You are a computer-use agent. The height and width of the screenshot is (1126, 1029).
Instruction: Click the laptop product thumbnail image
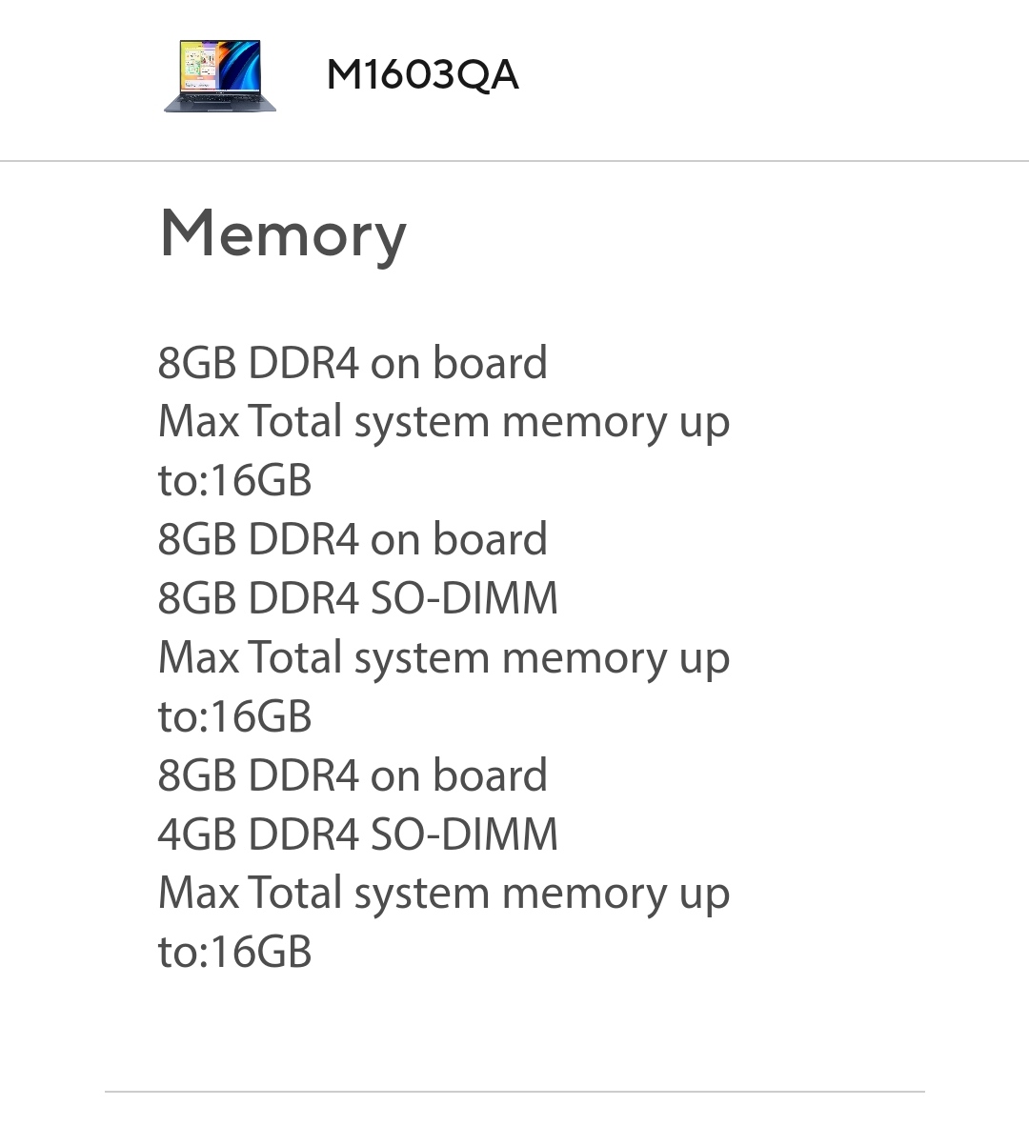coord(220,75)
